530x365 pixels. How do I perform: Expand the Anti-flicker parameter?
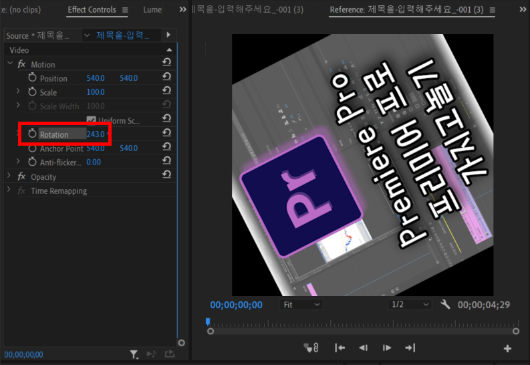click(18, 161)
